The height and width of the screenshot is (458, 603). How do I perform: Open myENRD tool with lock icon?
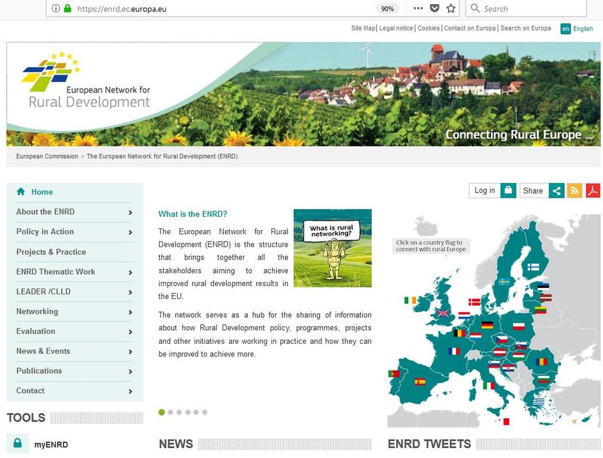[38, 444]
